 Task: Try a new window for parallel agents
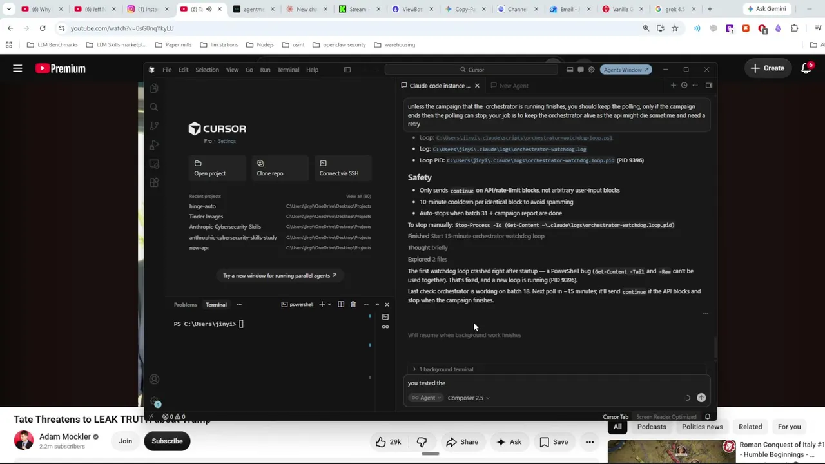point(280,276)
